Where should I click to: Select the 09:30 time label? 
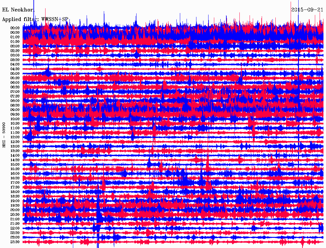click(15, 114)
